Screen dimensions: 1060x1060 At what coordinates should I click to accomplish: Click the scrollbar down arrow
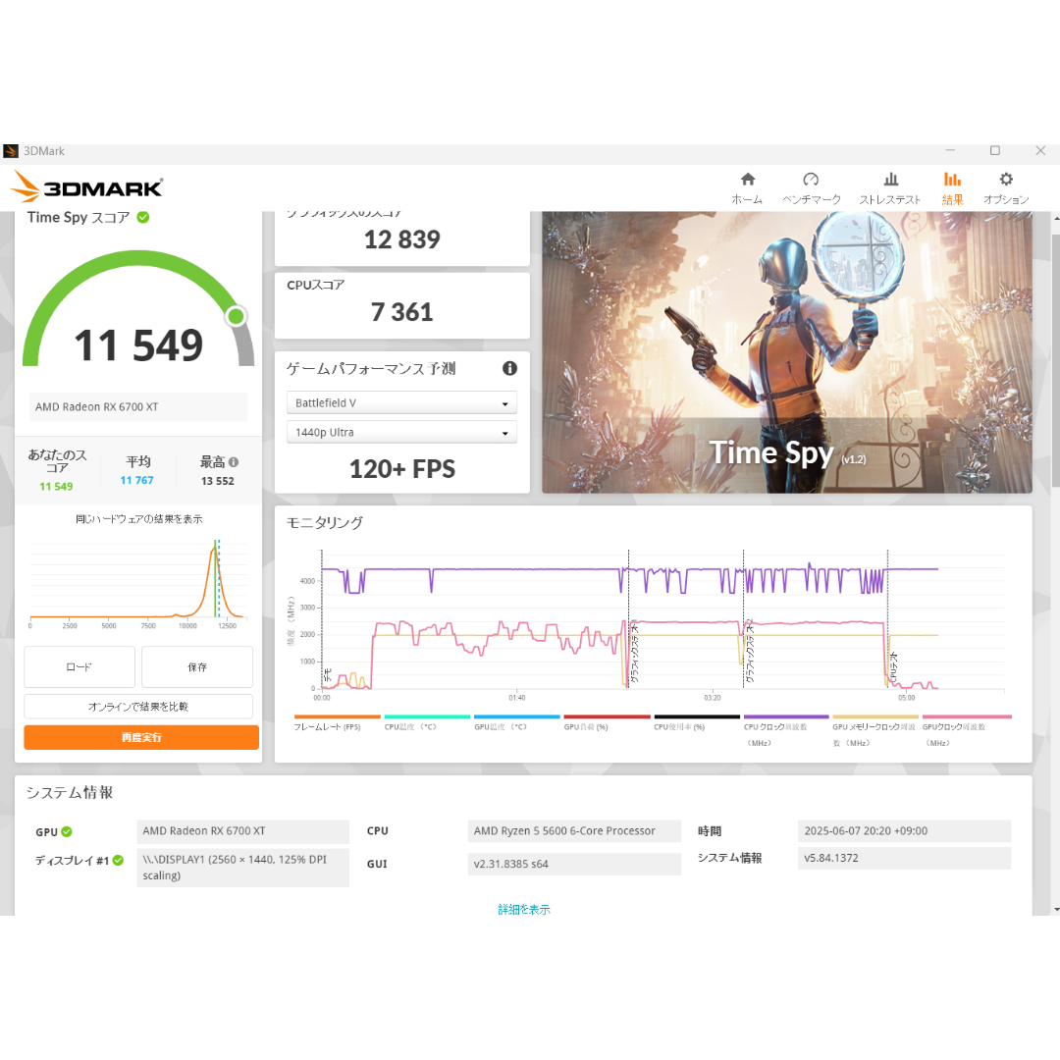click(x=1056, y=910)
